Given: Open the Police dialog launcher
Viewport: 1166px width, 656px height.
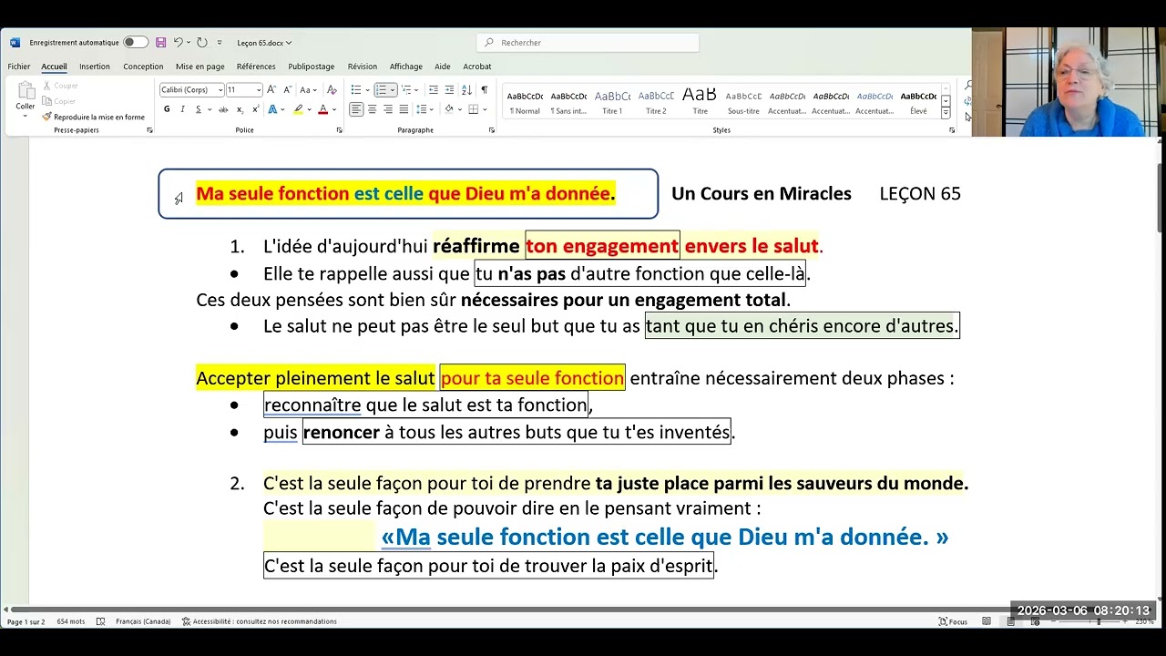Looking at the screenshot, I should point(340,130).
